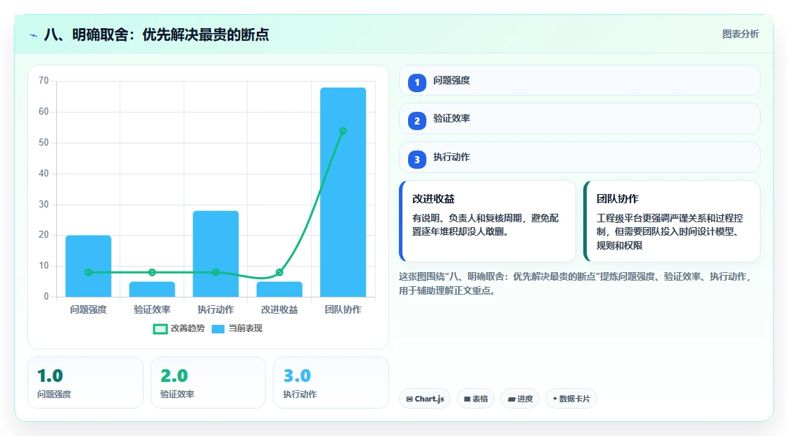Click the trend line point above 问题强度

point(89,273)
